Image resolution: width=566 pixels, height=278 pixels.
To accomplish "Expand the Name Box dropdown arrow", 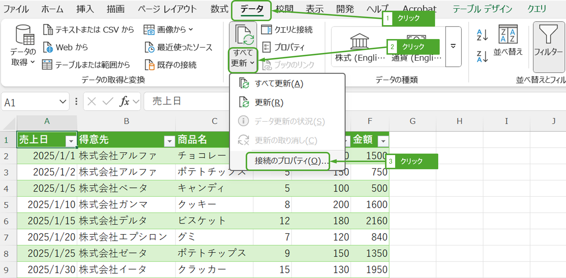I will pyautogui.click(x=62, y=102).
